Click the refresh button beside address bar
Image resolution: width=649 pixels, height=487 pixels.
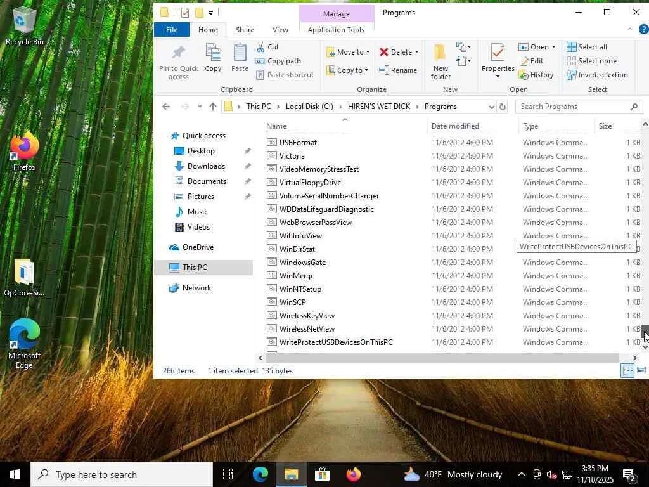click(x=503, y=107)
